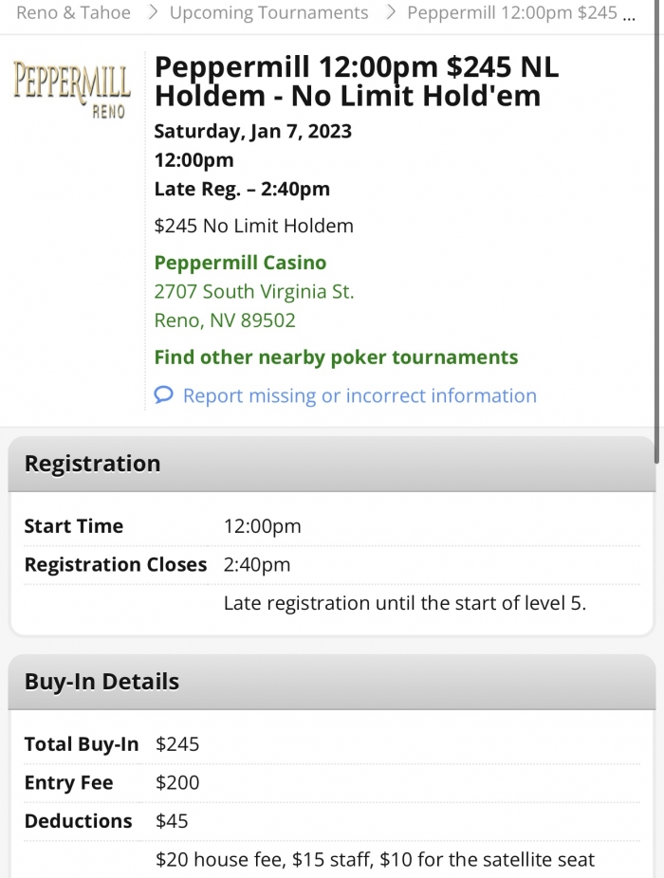Open the Peppermill Casino venue link

pyautogui.click(x=240, y=263)
